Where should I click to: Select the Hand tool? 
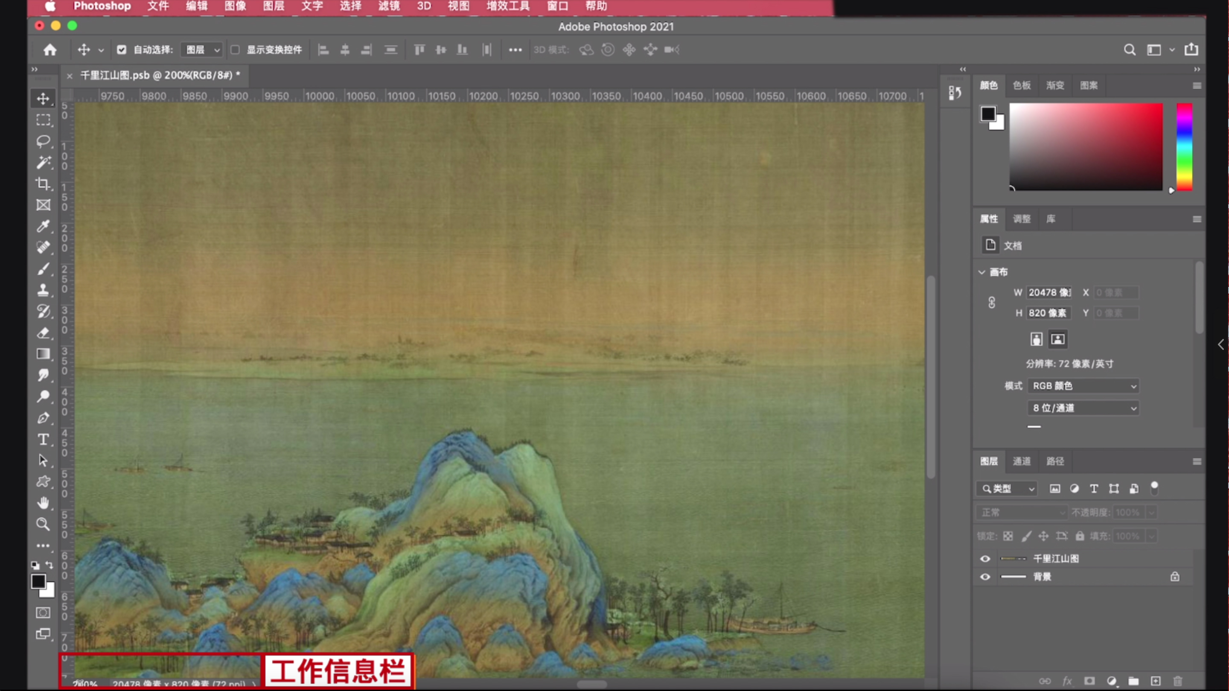44,503
